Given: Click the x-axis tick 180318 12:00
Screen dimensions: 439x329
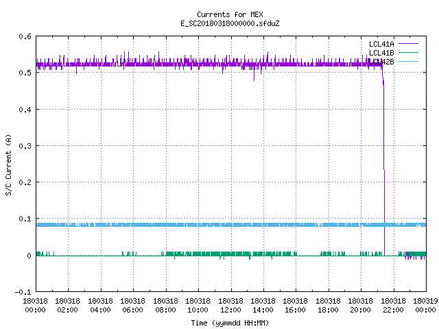Looking at the screenshot, I should pyautogui.click(x=230, y=306).
